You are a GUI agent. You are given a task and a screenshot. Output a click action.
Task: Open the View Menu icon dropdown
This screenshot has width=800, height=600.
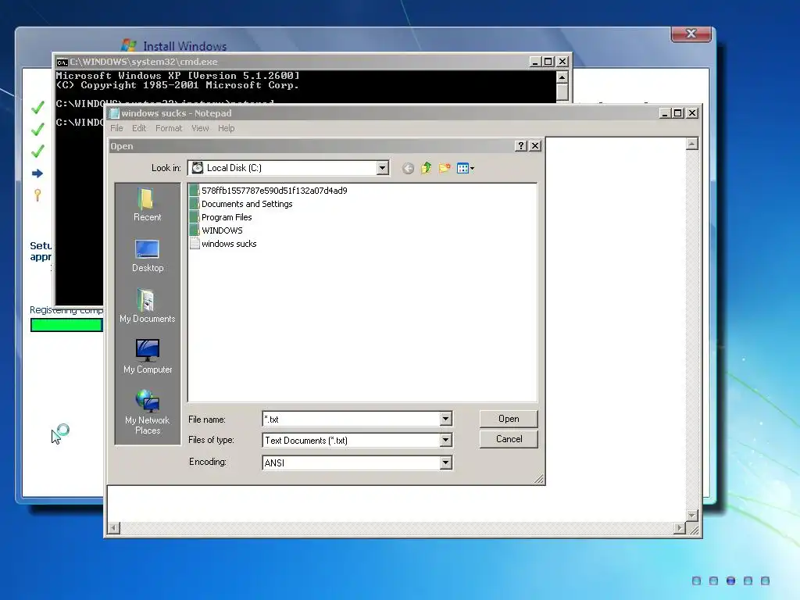point(466,169)
